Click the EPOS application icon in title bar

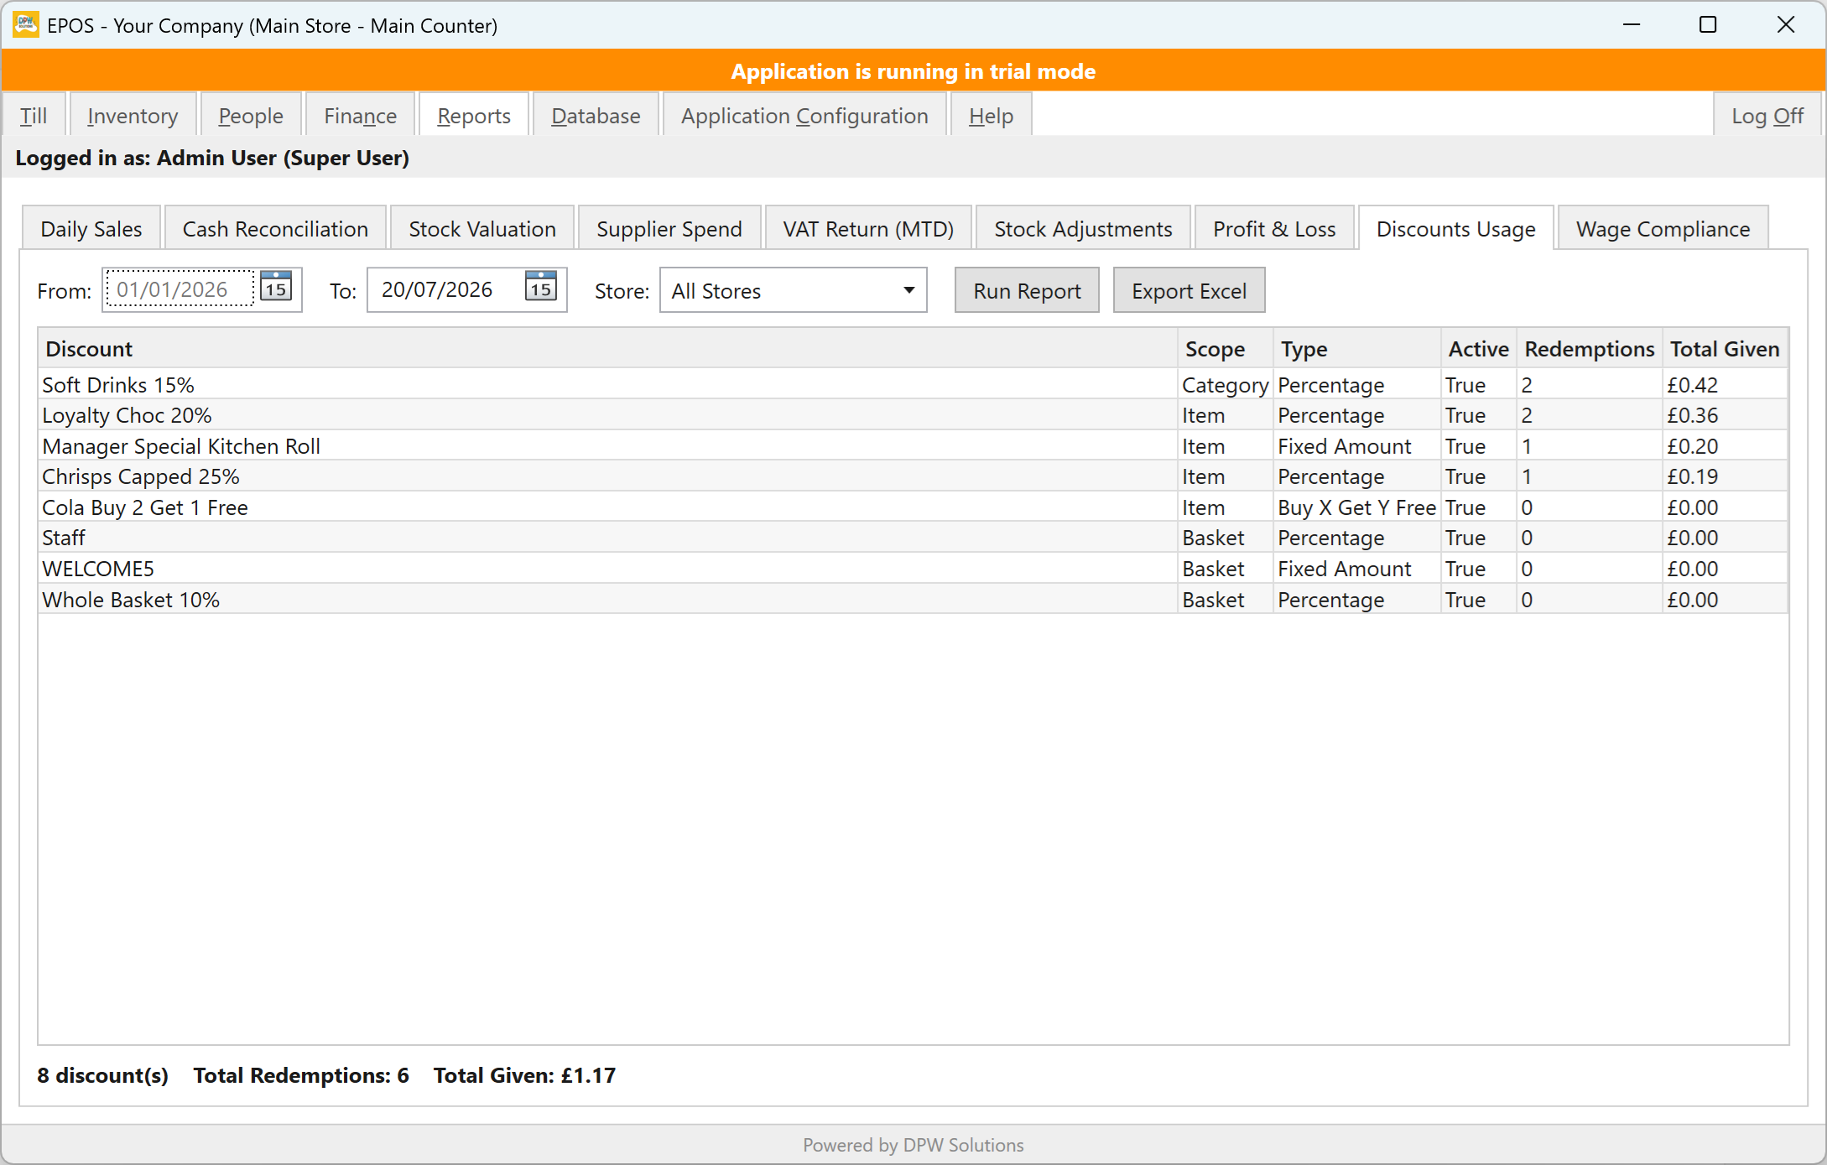[x=26, y=25]
